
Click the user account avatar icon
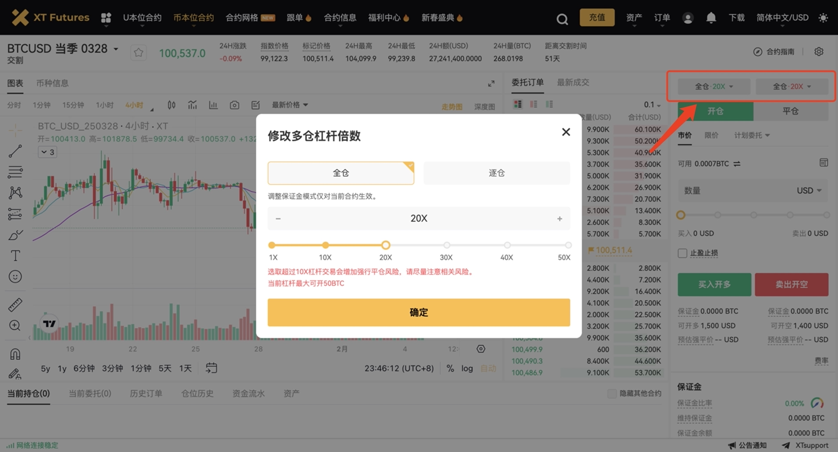click(x=687, y=18)
